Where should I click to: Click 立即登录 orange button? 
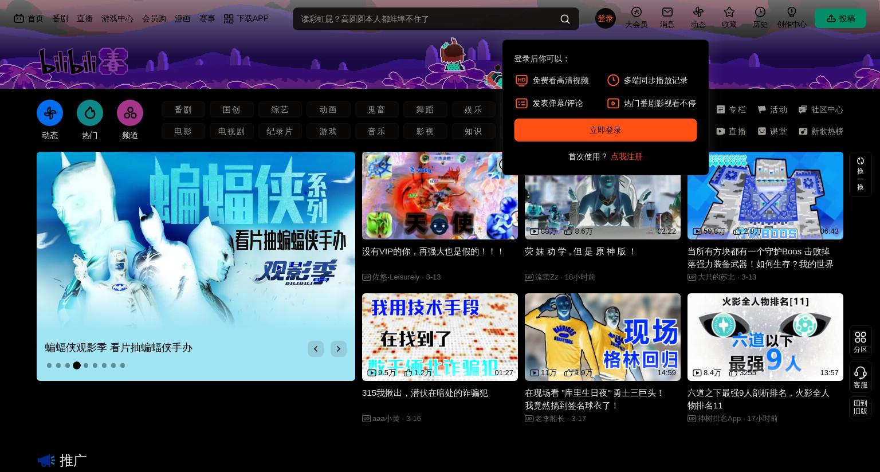[606, 130]
